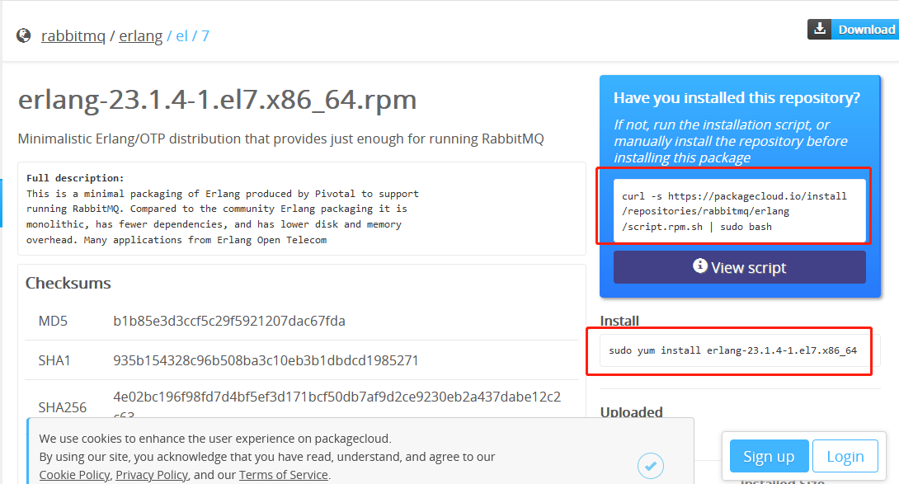Click the info circle icon on View script
Image resolution: width=899 pixels, height=484 pixels.
coord(699,266)
